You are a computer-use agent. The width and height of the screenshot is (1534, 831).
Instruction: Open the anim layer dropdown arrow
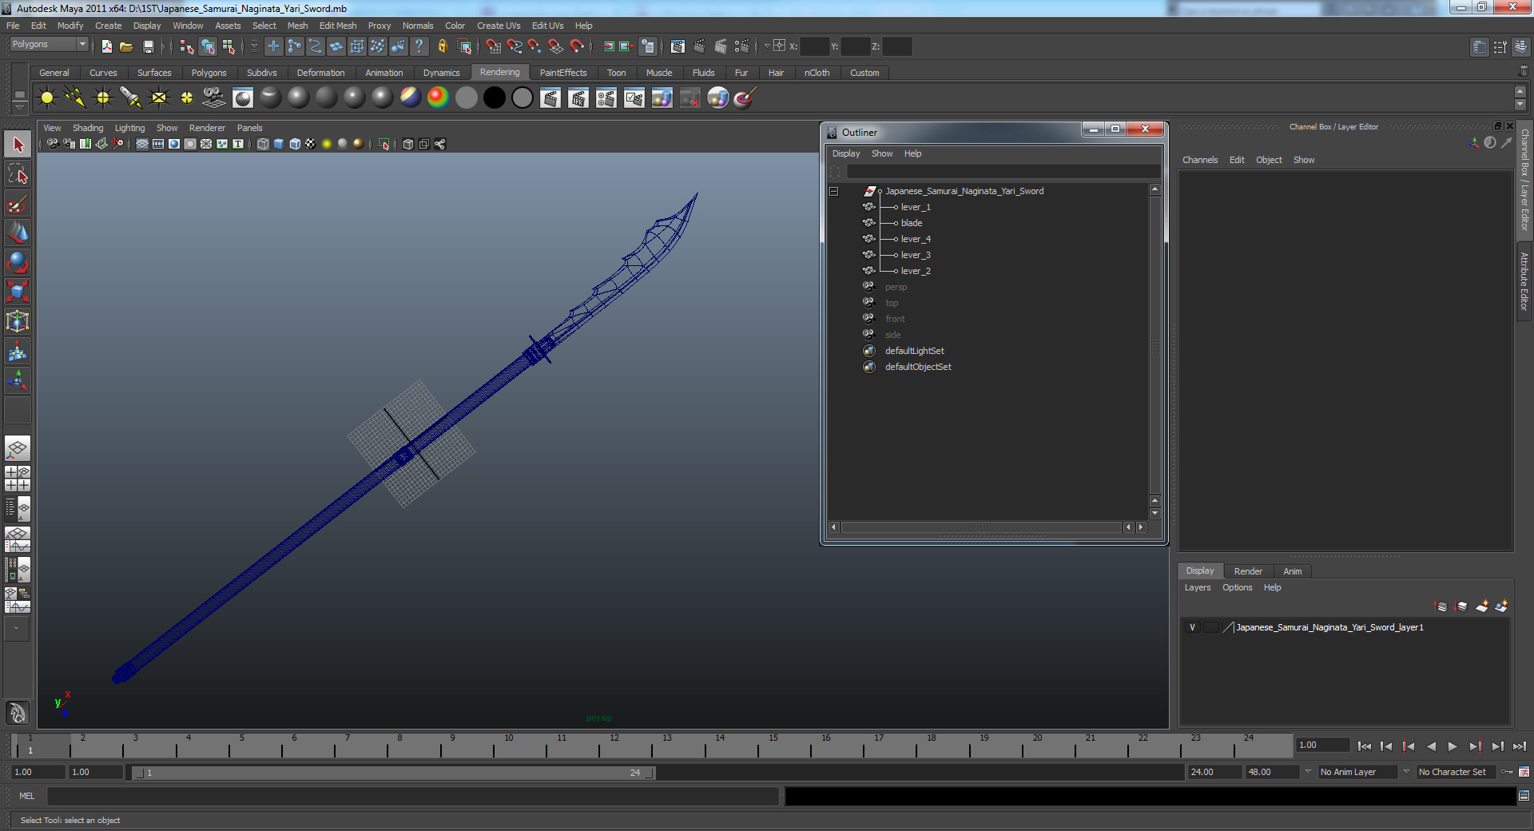(1308, 772)
